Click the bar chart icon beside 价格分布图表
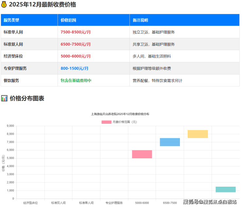The width and height of the screenshot is (242, 207). tap(4, 98)
